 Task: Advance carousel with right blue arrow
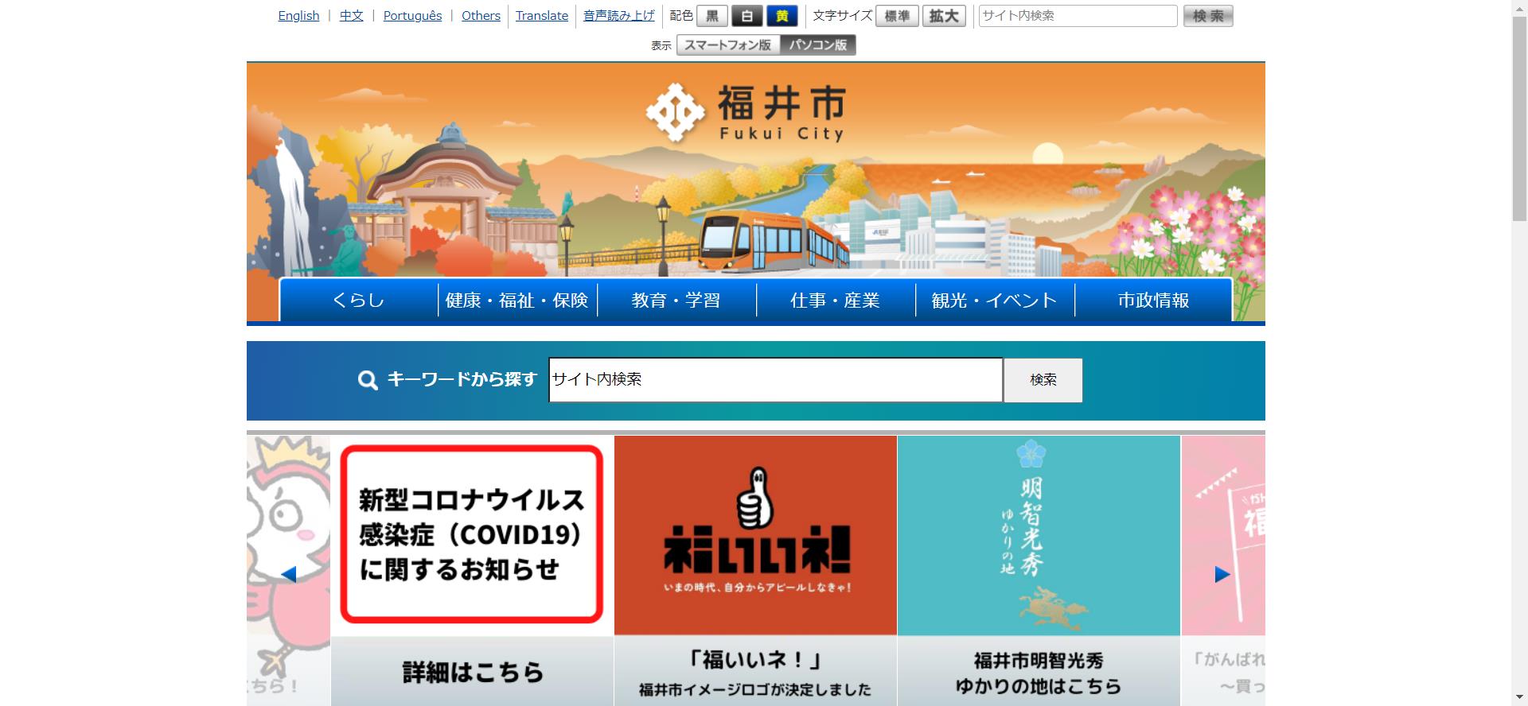click(1222, 574)
